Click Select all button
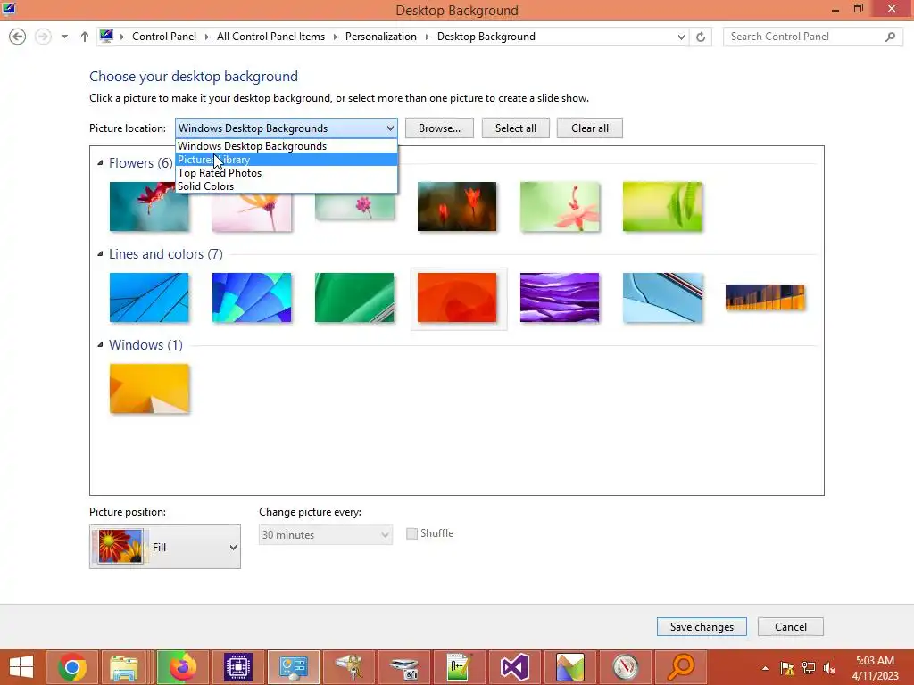This screenshot has height=685, width=914. [x=515, y=128]
